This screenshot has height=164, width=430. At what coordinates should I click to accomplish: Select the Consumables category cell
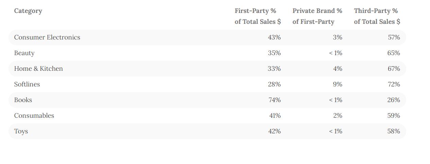coord(34,116)
